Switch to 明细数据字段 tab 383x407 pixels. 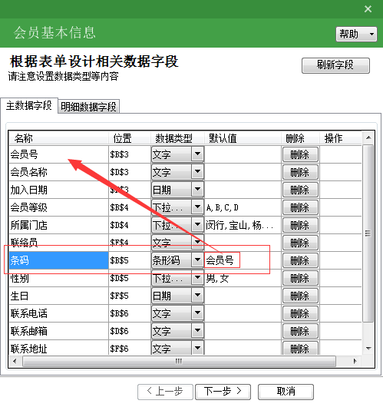(88, 107)
